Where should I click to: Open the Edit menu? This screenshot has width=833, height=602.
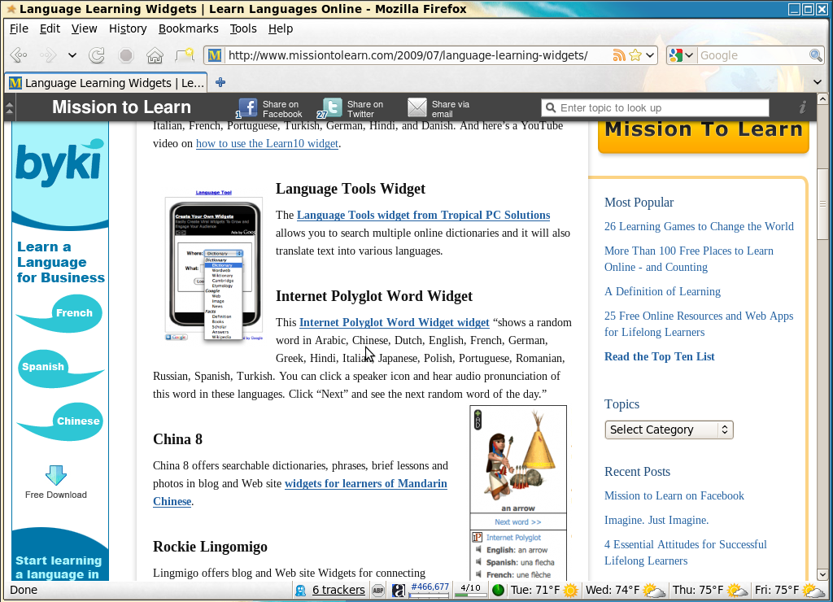tap(50, 28)
